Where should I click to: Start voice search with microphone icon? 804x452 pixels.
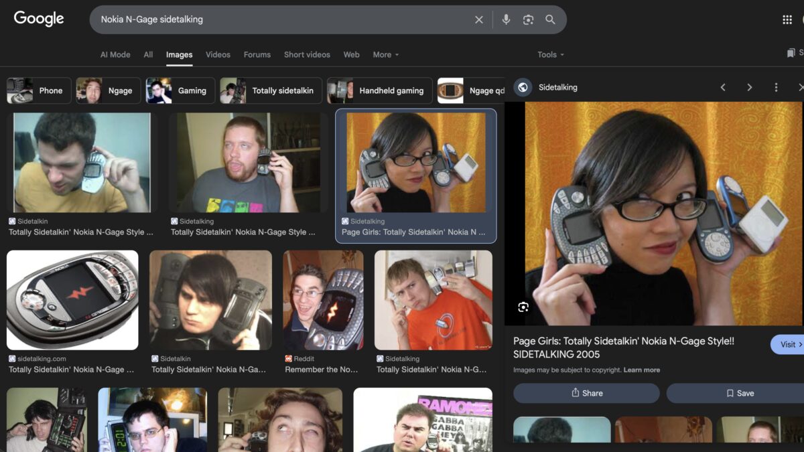click(506, 20)
